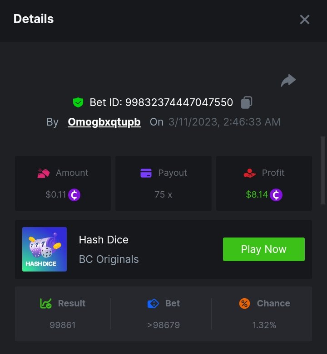Click the Amount money icon
The height and width of the screenshot is (354, 327).
click(x=44, y=173)
